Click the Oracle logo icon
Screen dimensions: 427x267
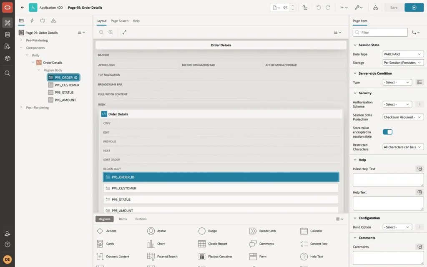click(x=8, y=8)
